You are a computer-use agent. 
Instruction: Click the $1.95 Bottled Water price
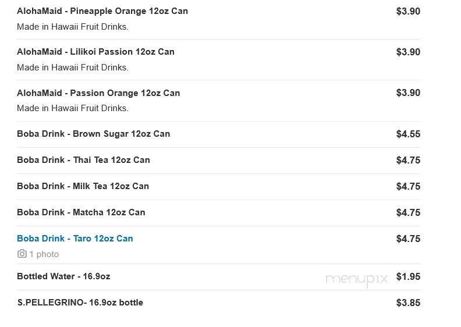pyautogui.click(x=408, y=276)
